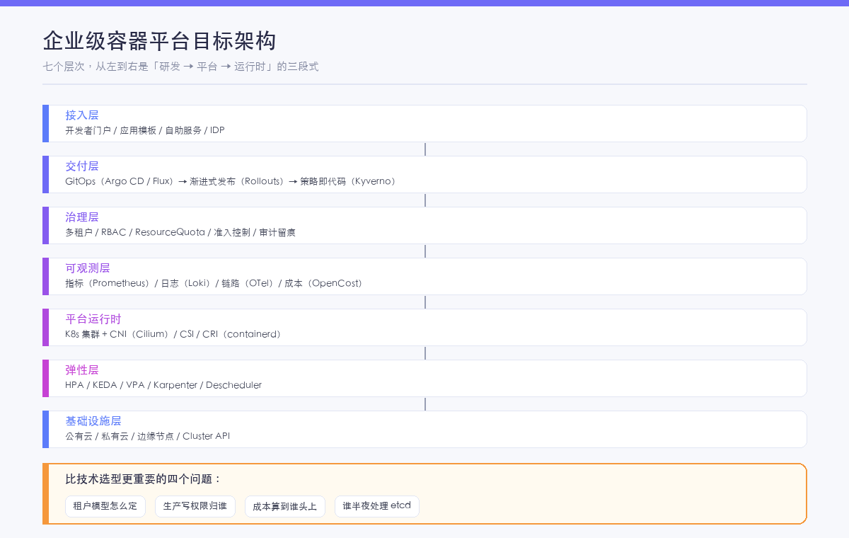Select the 交付层 card heading
Viewport: 849px width, 538px height.
82,166
